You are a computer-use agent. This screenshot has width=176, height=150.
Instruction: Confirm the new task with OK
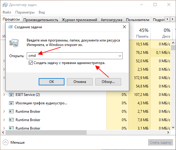(52, 82)
